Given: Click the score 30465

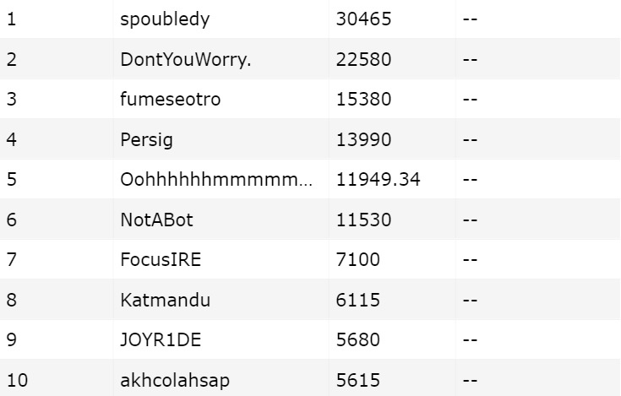Looking at the screenshot, I should (363, 19).
